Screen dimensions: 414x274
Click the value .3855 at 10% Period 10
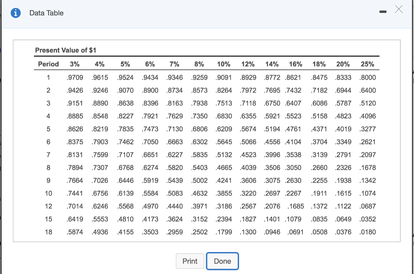click(224, 193)
